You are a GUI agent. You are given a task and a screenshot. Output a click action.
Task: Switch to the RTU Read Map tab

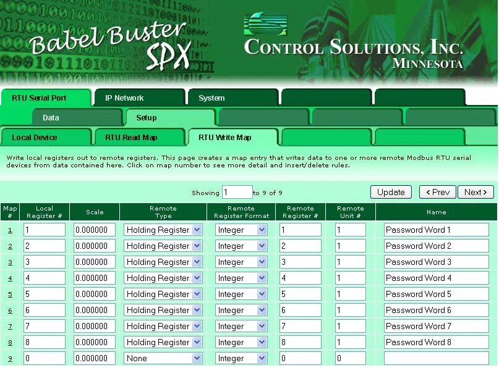pyautogui.click(x=140, y=137)
